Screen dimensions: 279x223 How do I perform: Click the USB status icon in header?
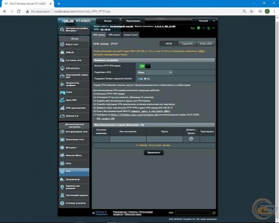(x=213, y=28)
